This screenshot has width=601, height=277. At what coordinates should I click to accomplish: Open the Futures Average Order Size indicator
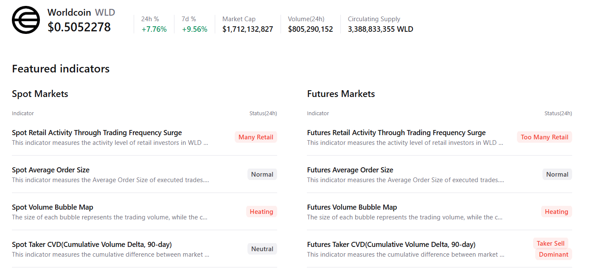350,170
